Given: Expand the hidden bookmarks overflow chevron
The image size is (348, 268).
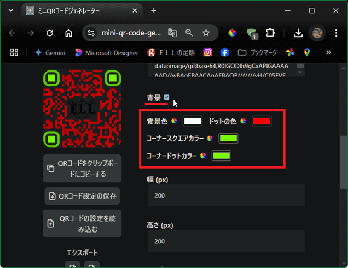Looking at the screenshot, I should [x=328, y=52].
